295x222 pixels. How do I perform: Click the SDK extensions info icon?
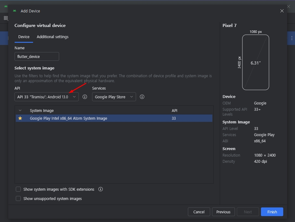101,189
